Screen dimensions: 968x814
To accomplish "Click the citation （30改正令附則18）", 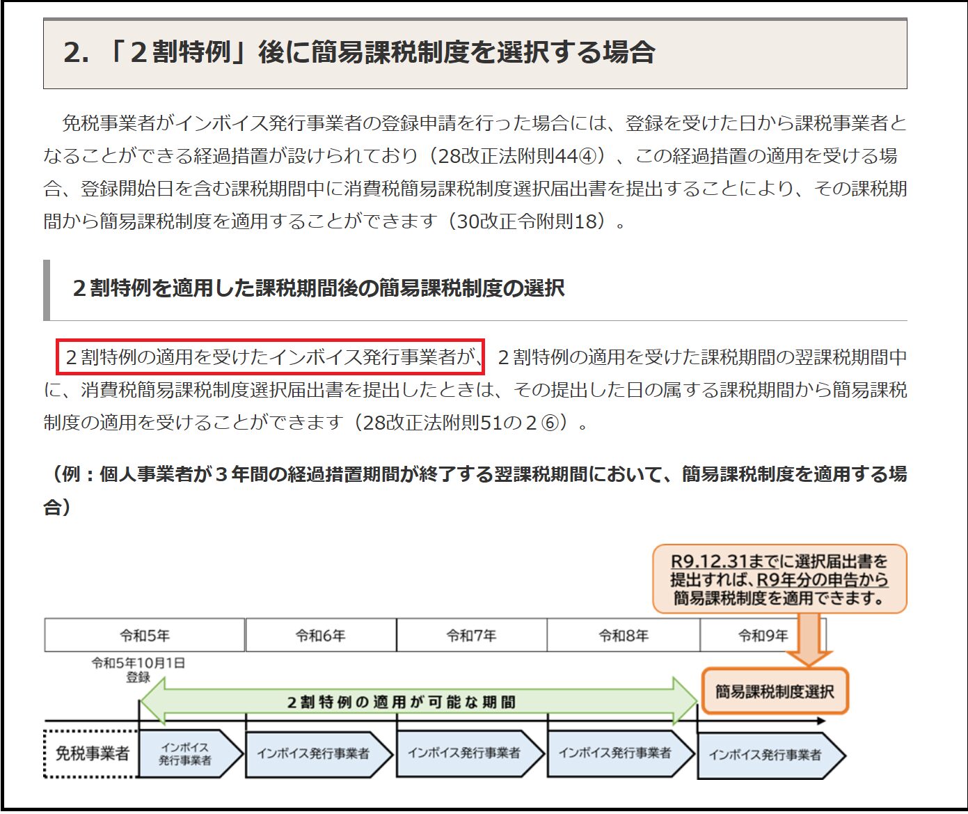I will point(528,221).
